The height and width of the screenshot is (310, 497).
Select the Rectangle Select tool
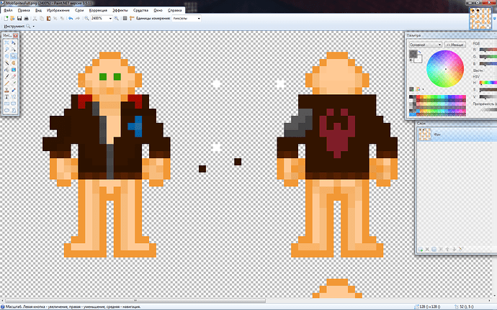(x=6, y=42)
